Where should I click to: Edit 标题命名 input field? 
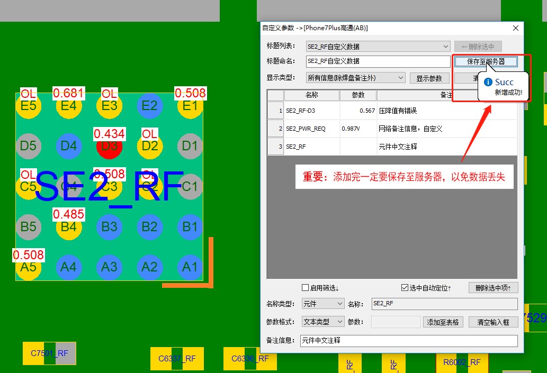(378, 61)
